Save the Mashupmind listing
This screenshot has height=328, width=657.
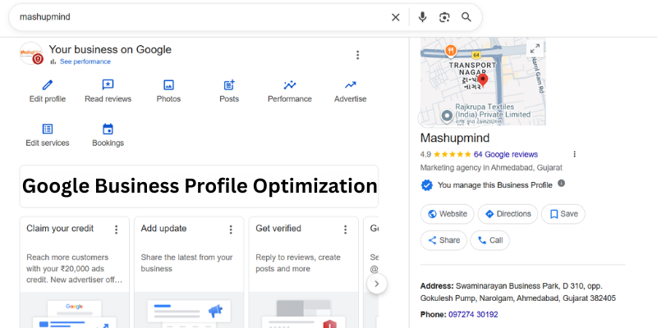point(563,214)
